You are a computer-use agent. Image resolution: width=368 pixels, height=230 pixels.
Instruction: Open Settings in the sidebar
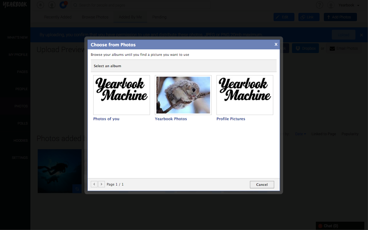click(20, 158)
